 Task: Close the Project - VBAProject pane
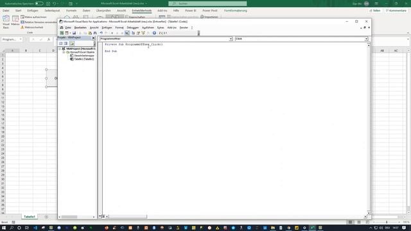tap(93, 38)
